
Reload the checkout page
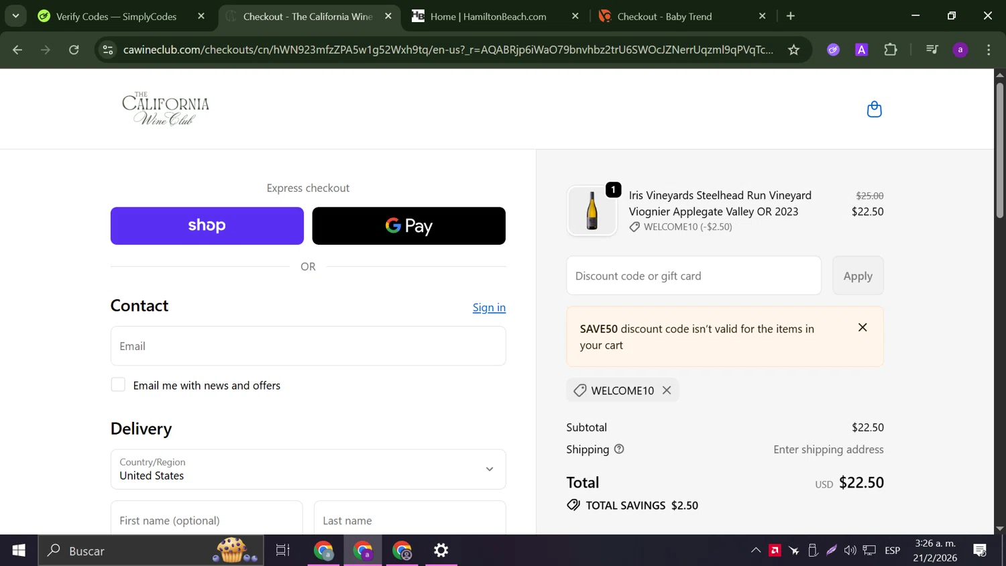point(74,50)
